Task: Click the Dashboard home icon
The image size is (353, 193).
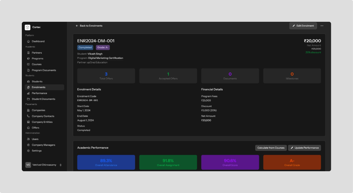Action: point(28,41)
